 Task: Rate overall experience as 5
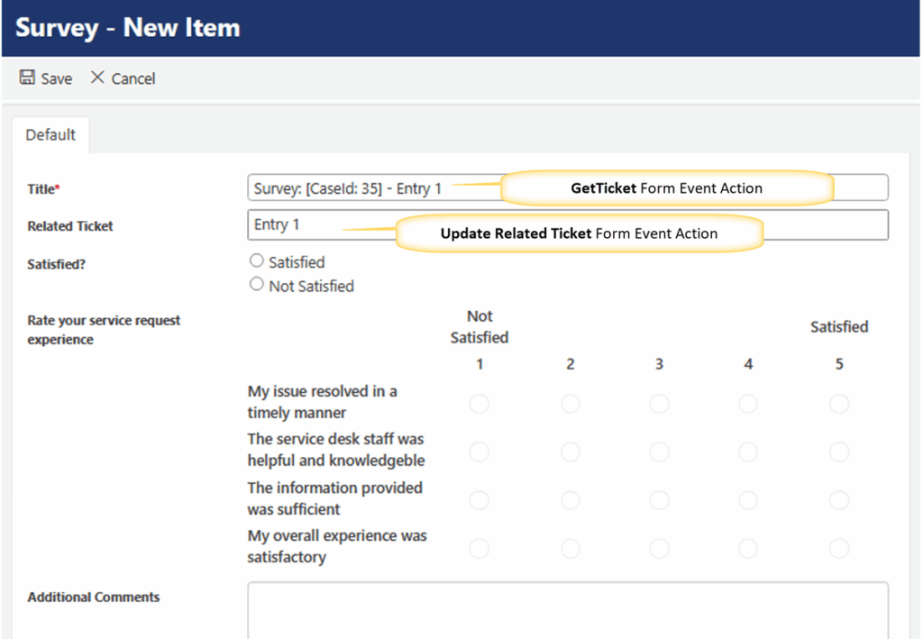pyautogui.click(x=839, y=548)
